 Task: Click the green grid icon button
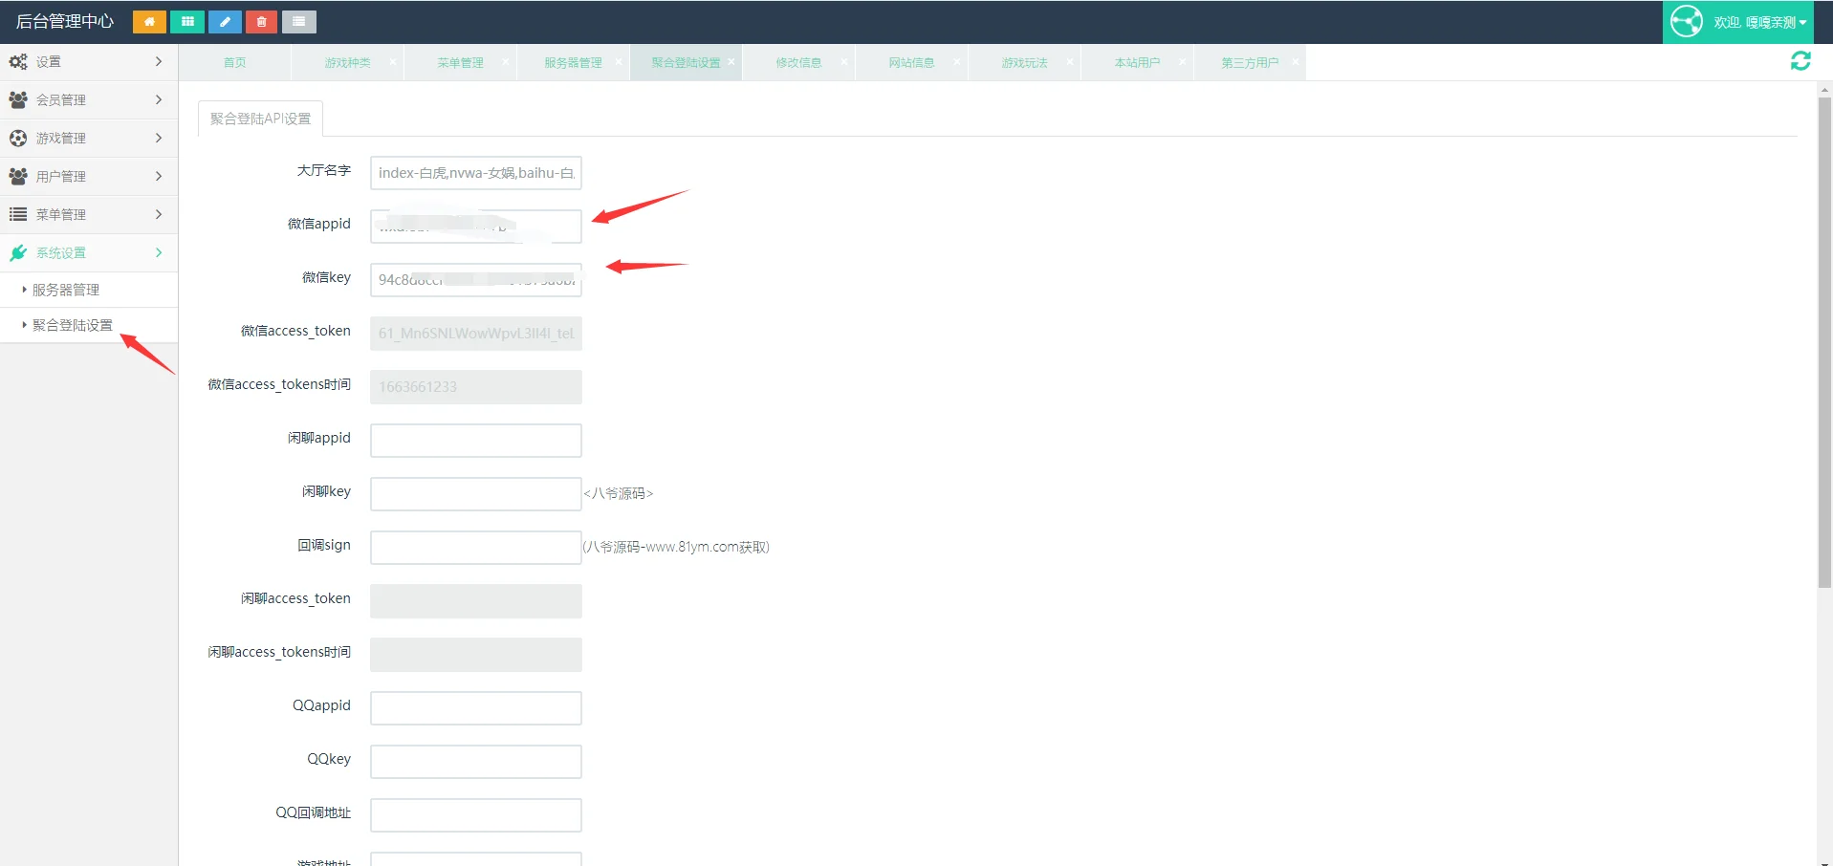[187, 22]
